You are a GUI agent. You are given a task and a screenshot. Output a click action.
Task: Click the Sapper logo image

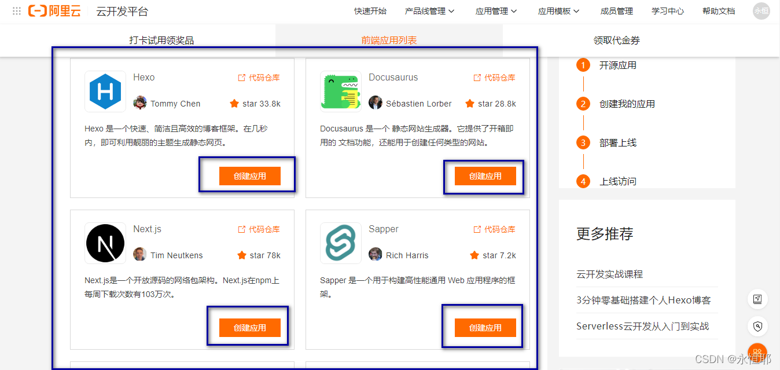(x=341, y=243)
